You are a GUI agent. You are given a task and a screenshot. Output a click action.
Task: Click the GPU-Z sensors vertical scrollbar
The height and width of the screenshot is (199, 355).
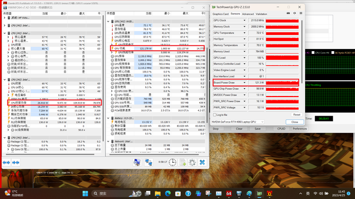point(302,51)
